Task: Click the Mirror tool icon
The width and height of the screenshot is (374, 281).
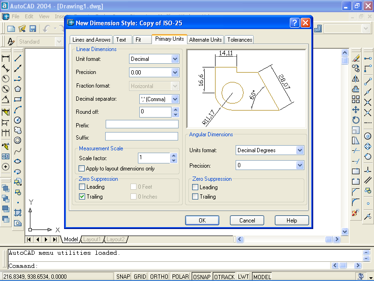Action: [x=356, y=79]
